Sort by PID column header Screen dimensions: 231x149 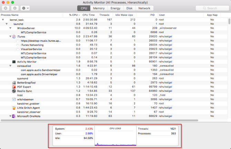pyautogui.click(x=147, y=15)
